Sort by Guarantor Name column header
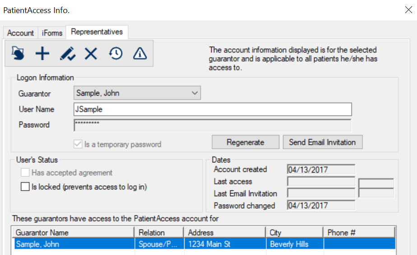This screenshot has height=255, width=417. [73, 233]
